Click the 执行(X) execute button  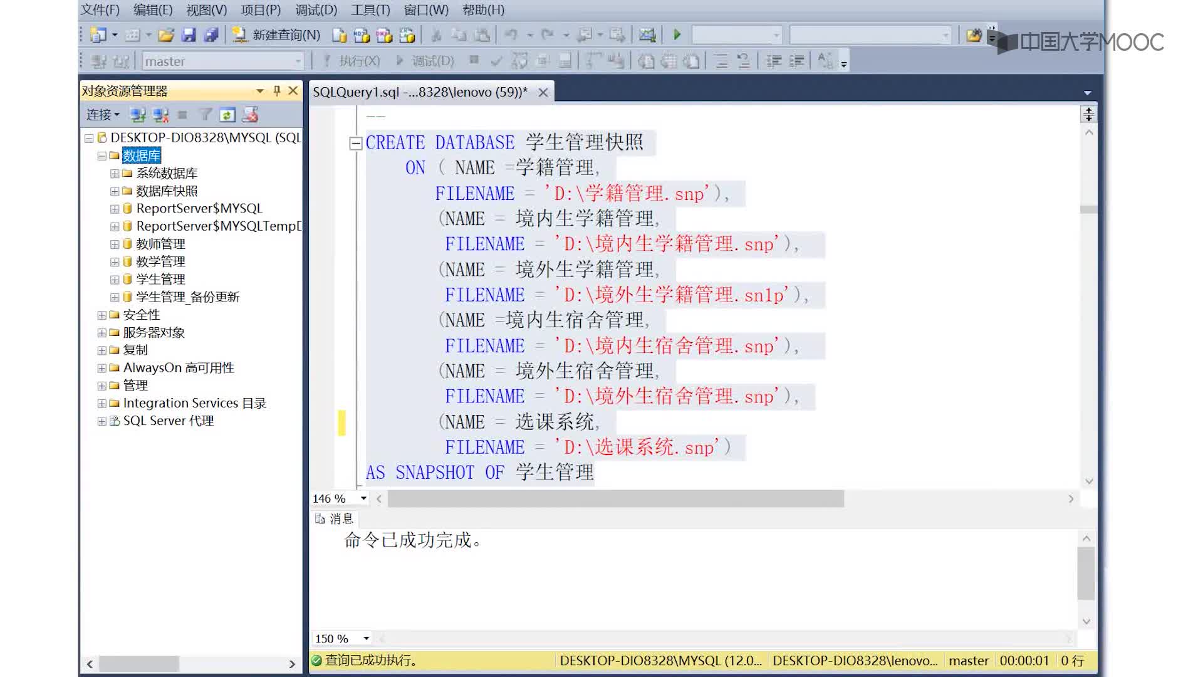[x=352, y=61]
